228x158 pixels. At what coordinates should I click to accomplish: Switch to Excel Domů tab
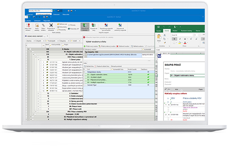pos(167,31)
